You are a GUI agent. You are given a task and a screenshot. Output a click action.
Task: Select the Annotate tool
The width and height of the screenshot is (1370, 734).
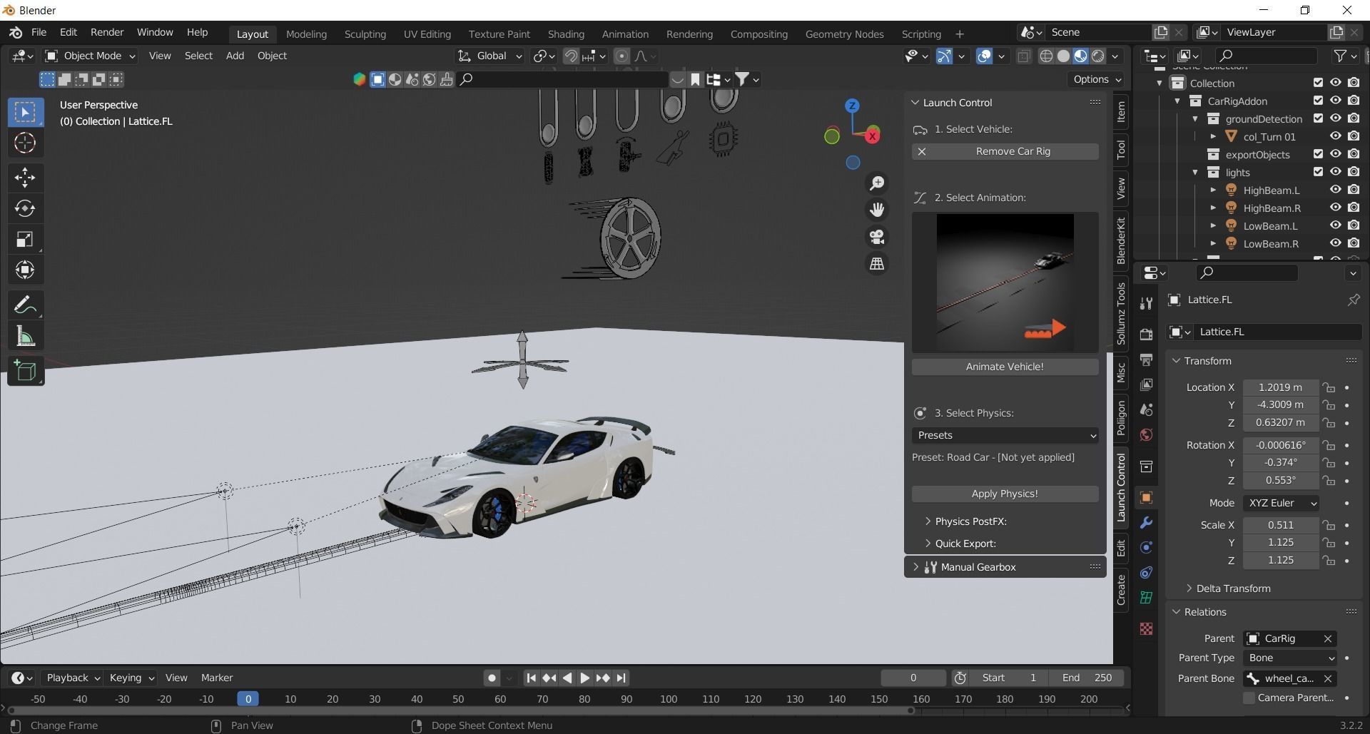coord(25,305)
